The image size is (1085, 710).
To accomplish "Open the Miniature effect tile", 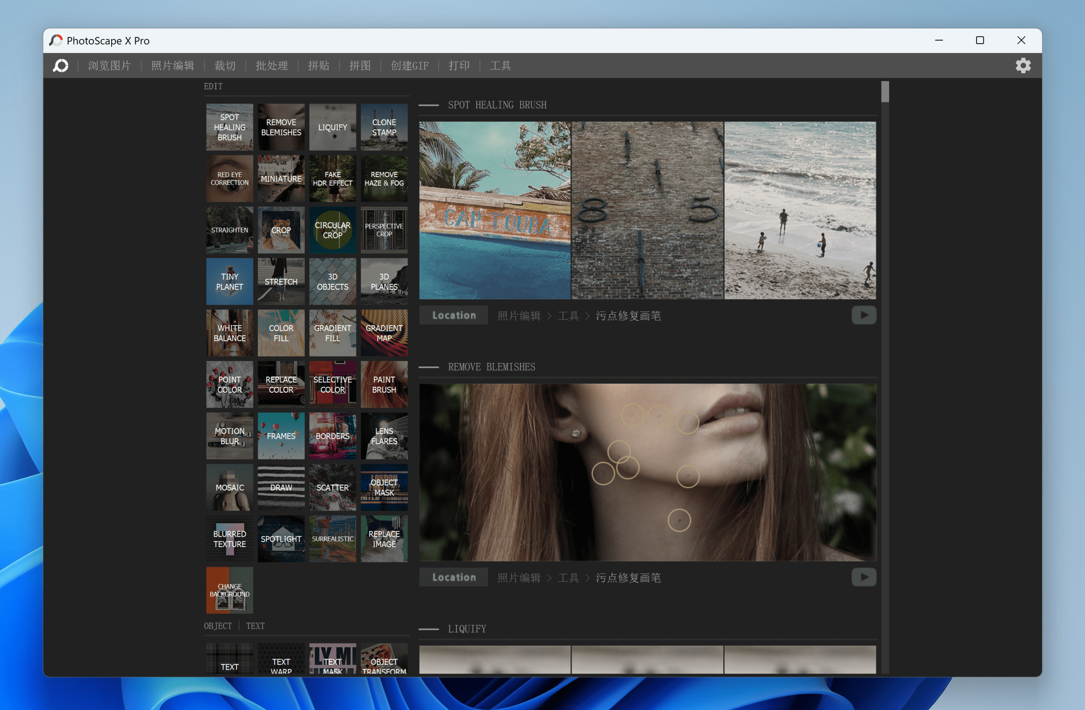I will coord(281,179).
